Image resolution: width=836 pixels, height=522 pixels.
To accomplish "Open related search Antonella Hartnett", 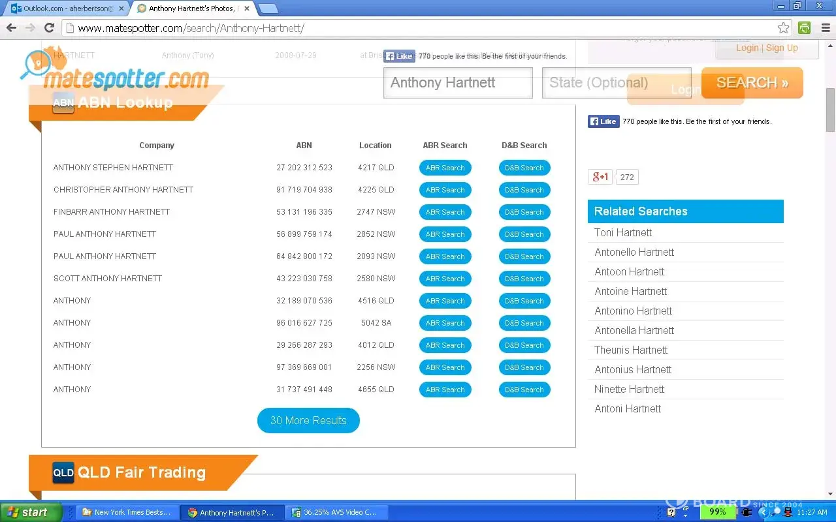I will coord(634,331).
